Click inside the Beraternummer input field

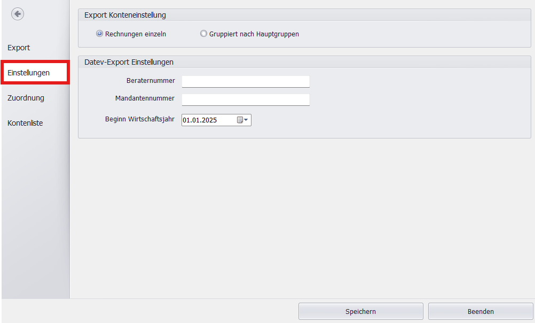point(246,81)
